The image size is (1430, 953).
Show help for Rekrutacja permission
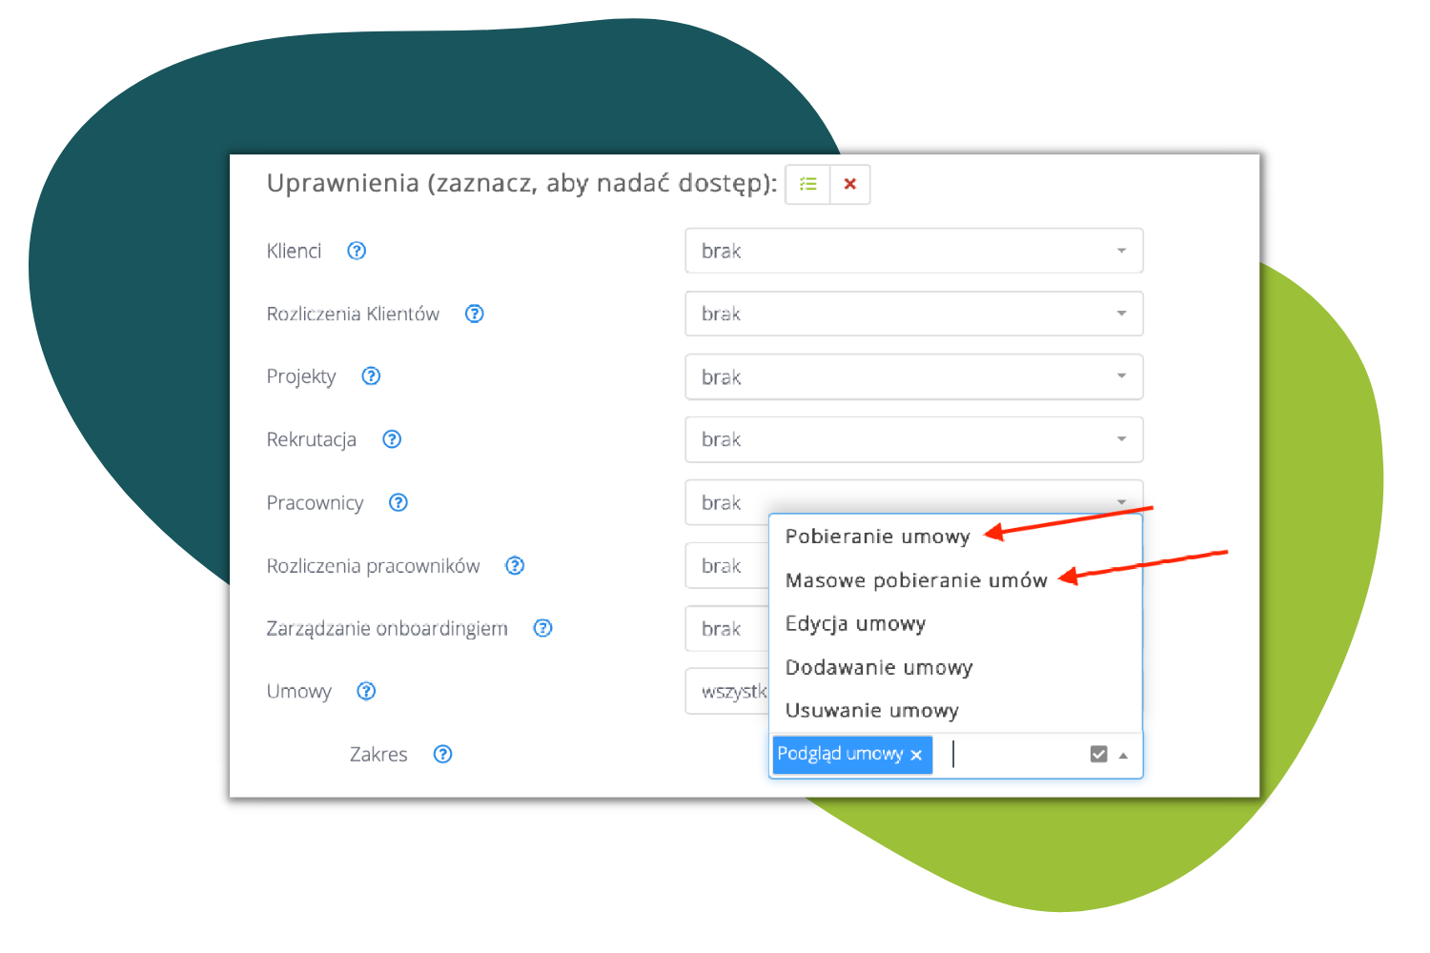coord(392,439)
